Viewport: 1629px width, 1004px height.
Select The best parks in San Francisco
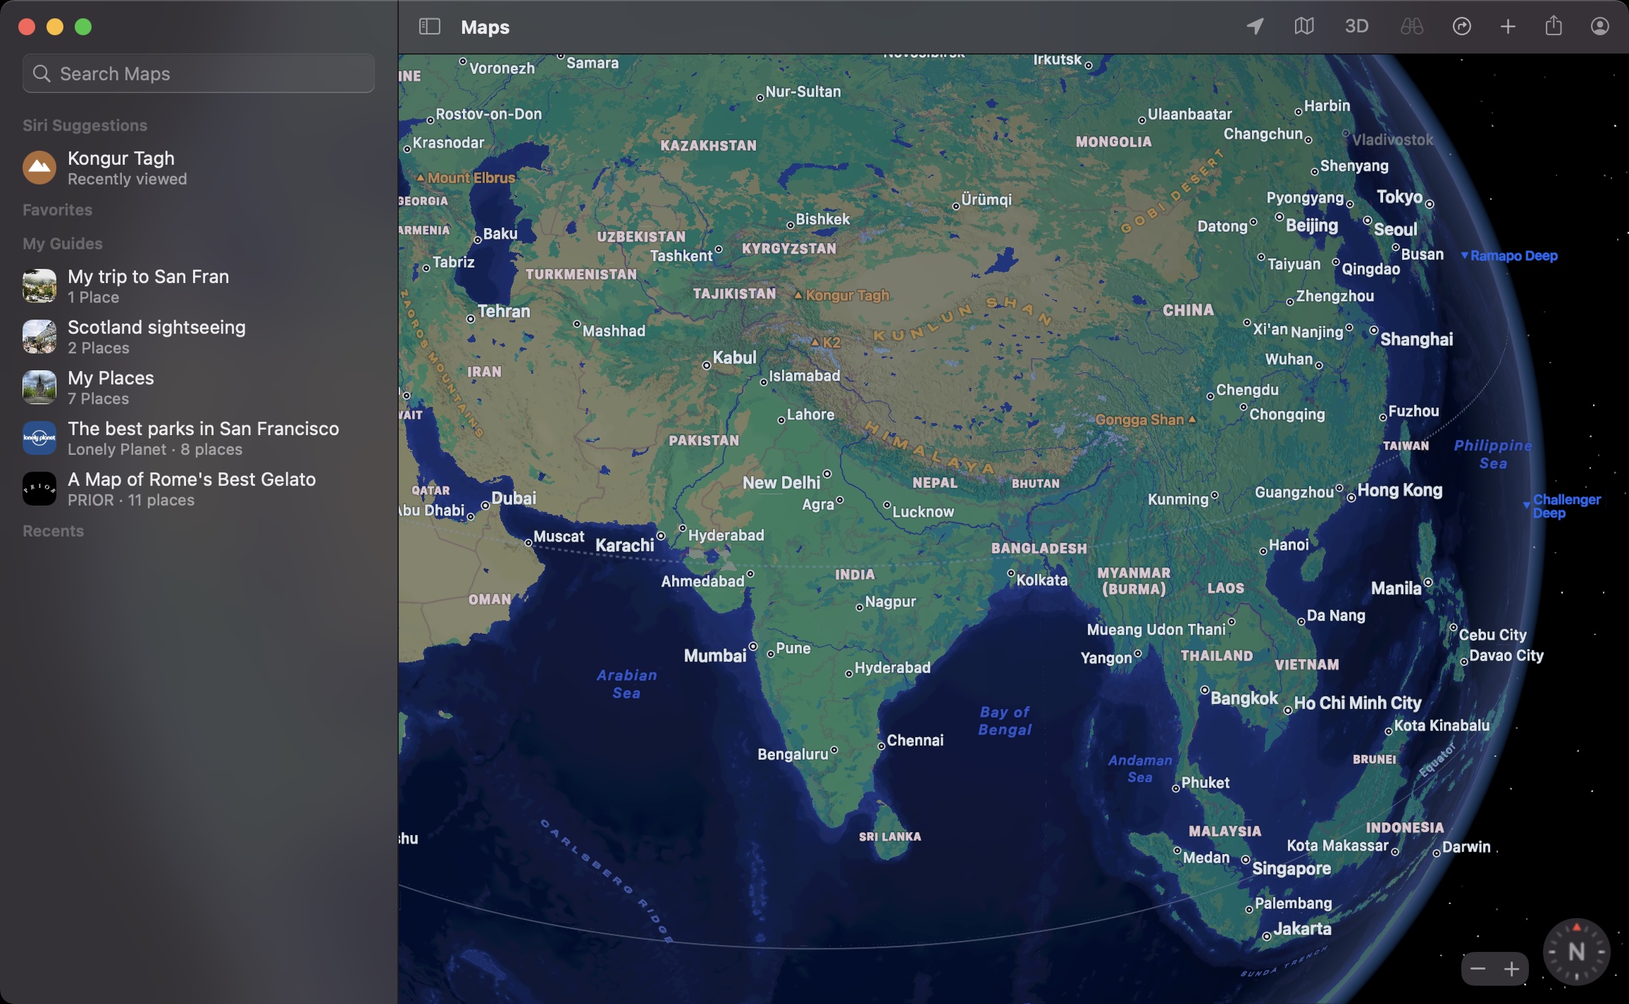[202, 437]
